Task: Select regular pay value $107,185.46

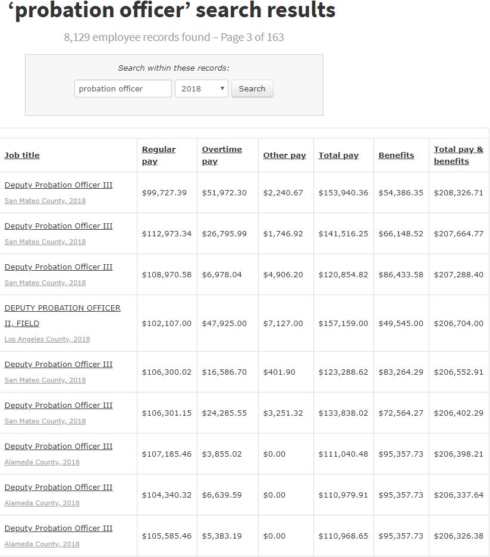Action: pos(167,454)
